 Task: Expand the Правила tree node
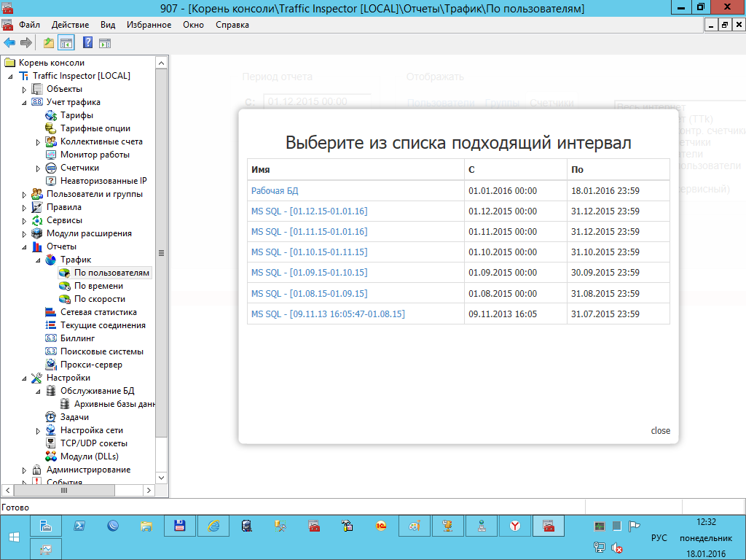pyautogui.click(x=24, y=208)
